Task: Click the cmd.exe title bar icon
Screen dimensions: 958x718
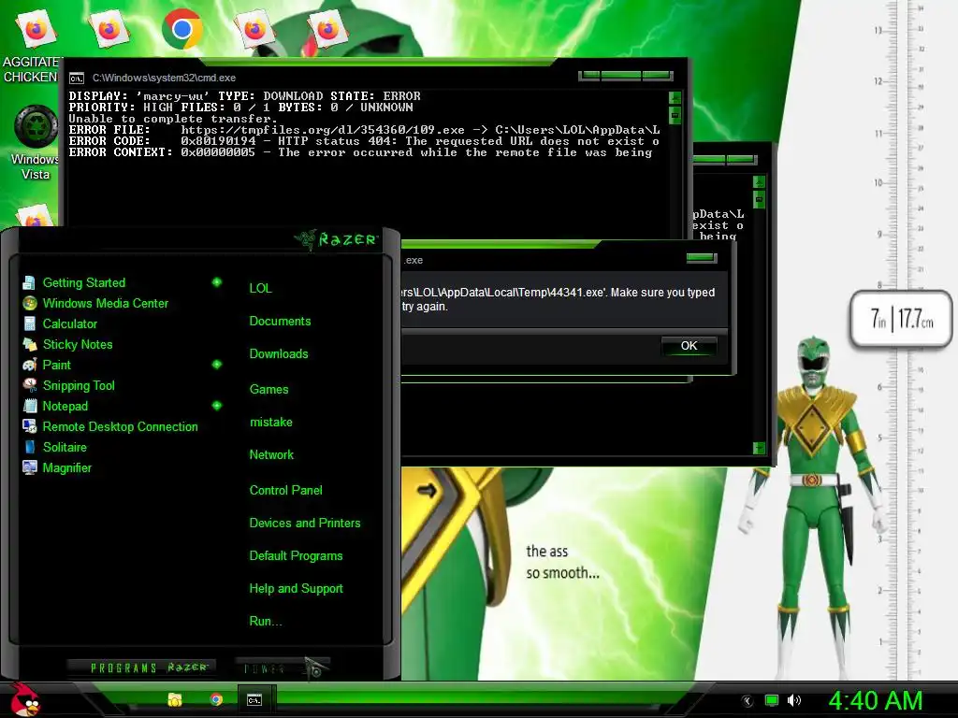Action: [77, 79]
